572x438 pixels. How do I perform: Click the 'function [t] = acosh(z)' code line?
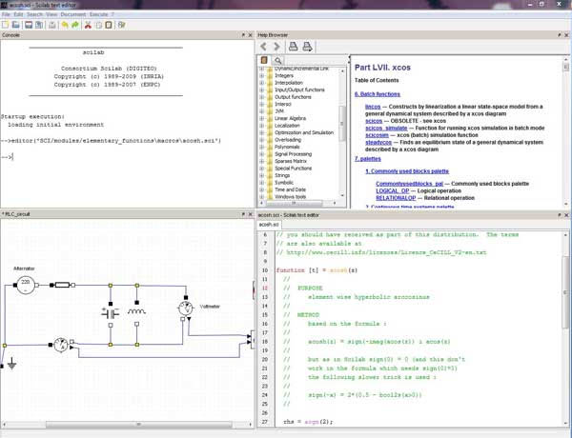(317, 270)
